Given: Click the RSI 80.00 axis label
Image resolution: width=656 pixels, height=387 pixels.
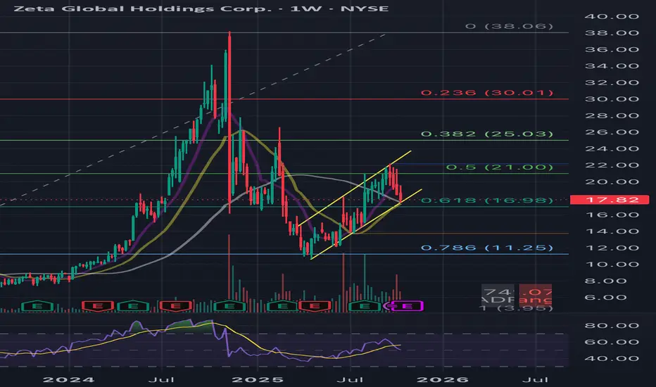Looking at the screenshot, I should 612,326.
